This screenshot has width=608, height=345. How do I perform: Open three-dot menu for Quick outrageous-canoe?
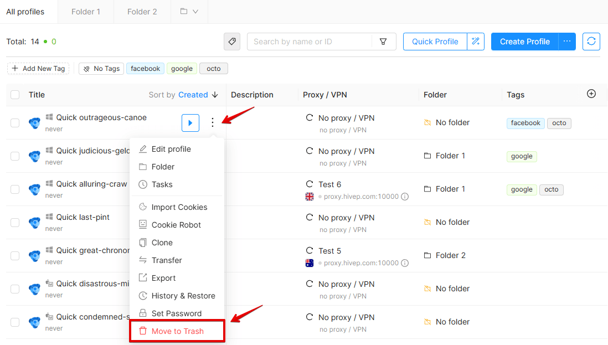click(213, 123)
